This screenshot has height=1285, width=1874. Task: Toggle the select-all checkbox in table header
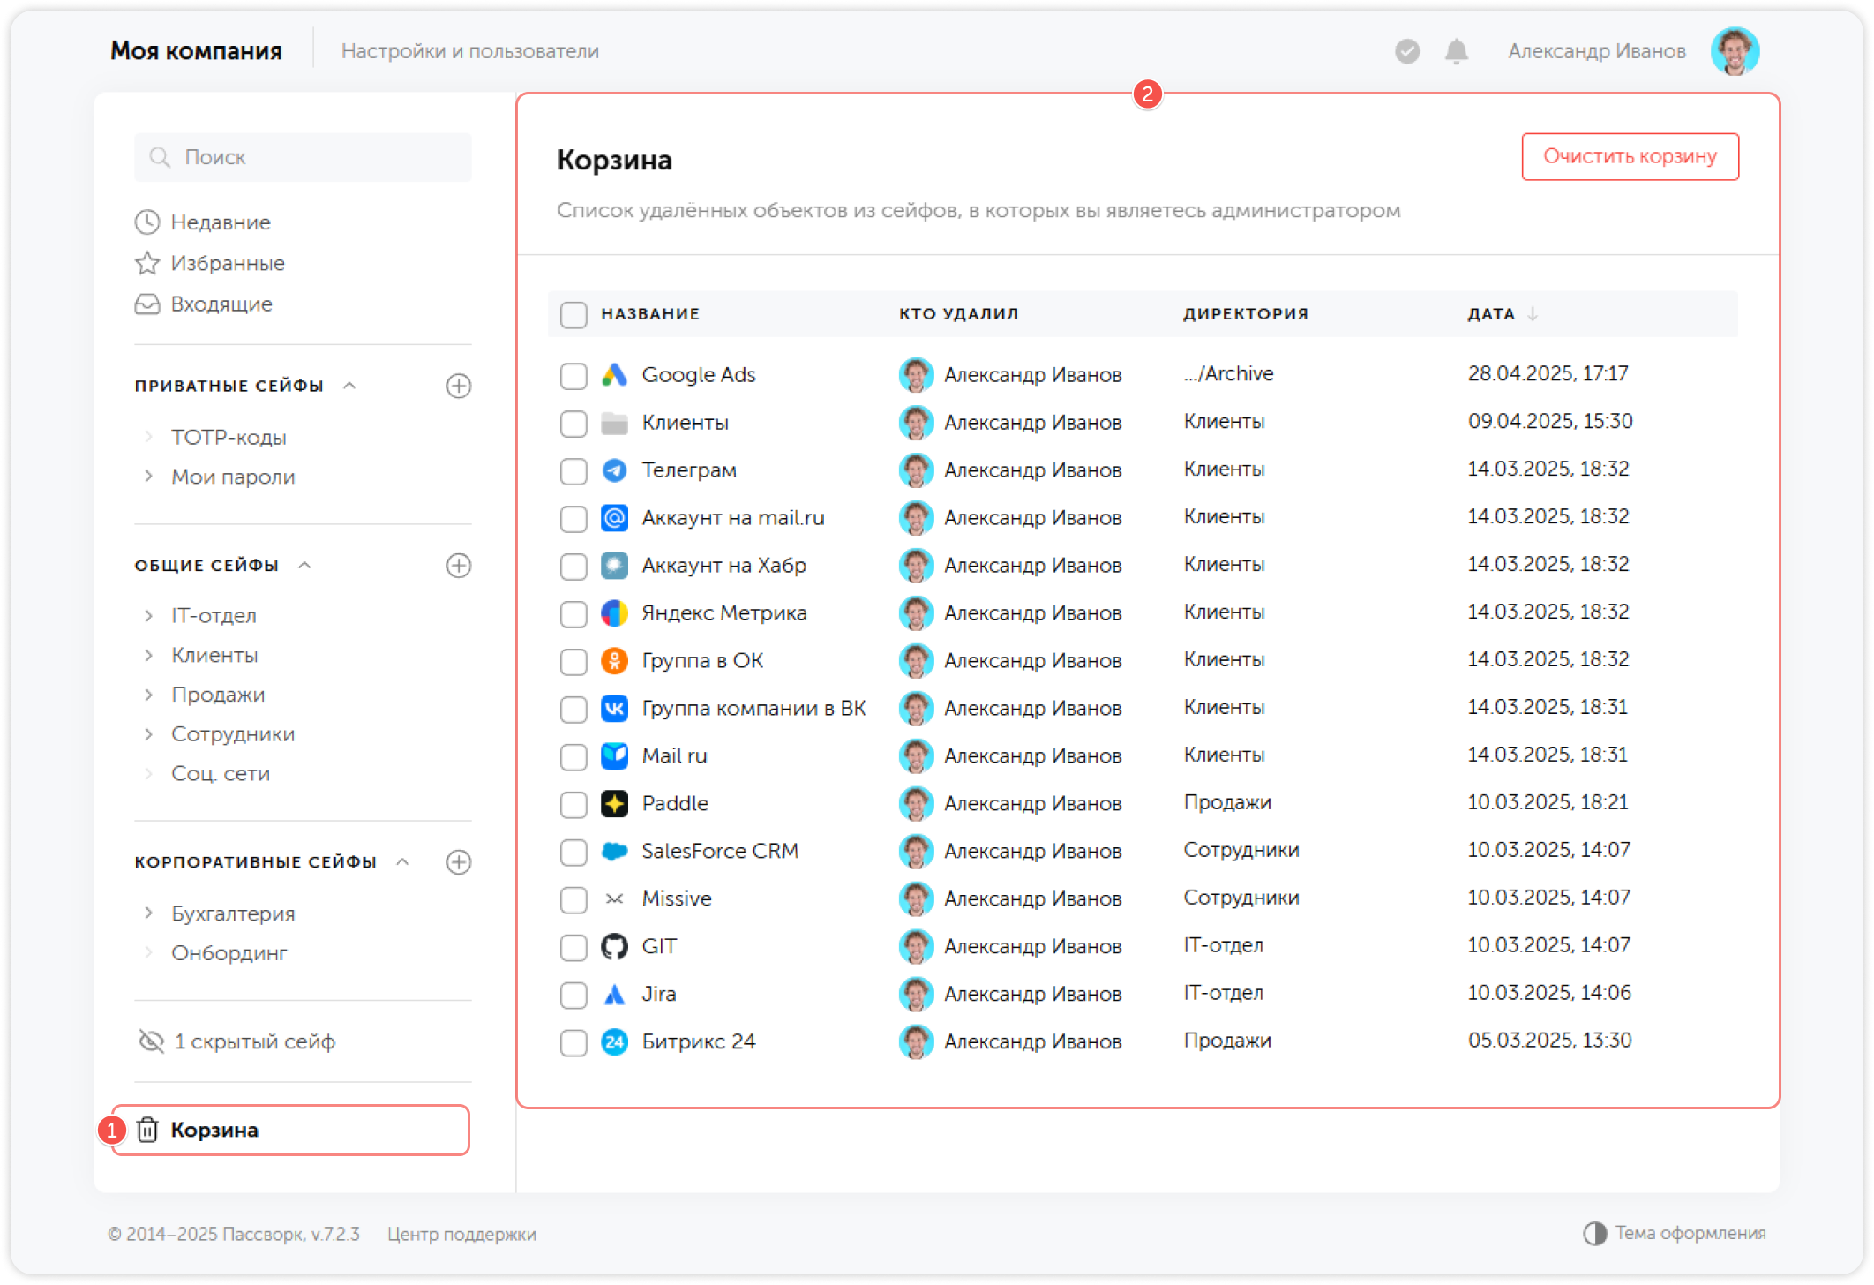click(x=573, y=314)
